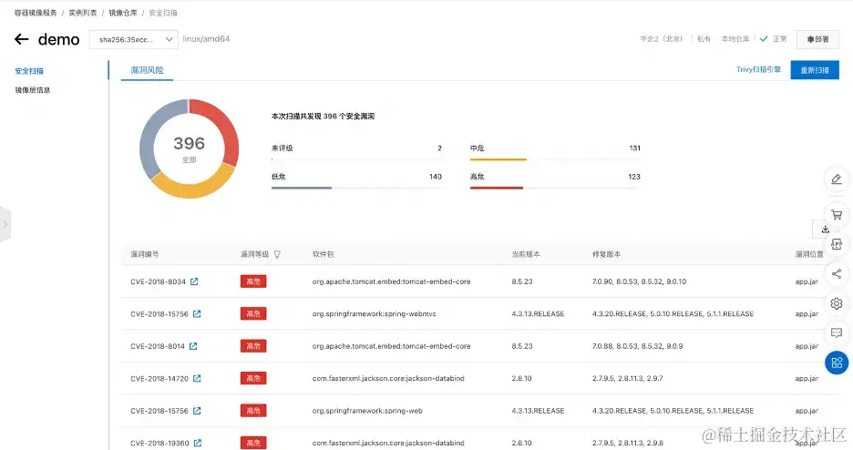Click the org.springframework:spring-web package cell
The width and height of the screenshot is (853, 450).
pyautogui.click(x=367, y=410)
